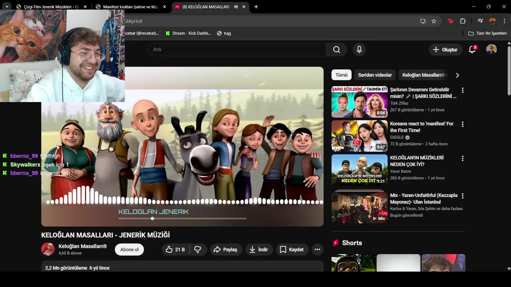Open Şarkının Devamını Getirebilir misin video thumbnail

point(359,102)
